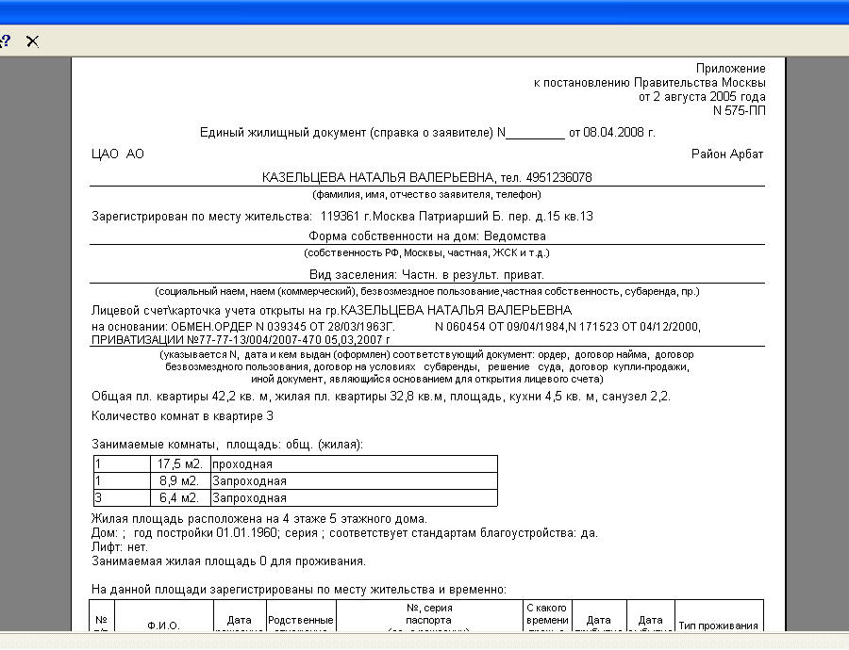The height and width of the screenshot is (650, 849).
Task: Click the "Форма собственности на дом: Ведомства" line
Action: click(x=427, y=236)
